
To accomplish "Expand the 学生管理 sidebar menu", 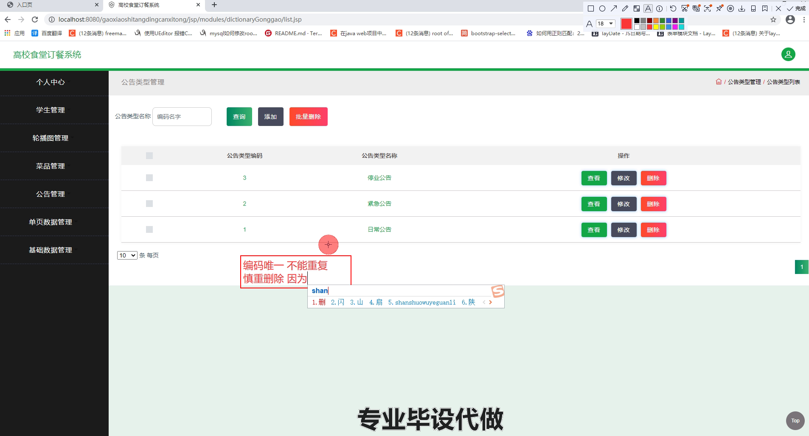I will 51,110.
